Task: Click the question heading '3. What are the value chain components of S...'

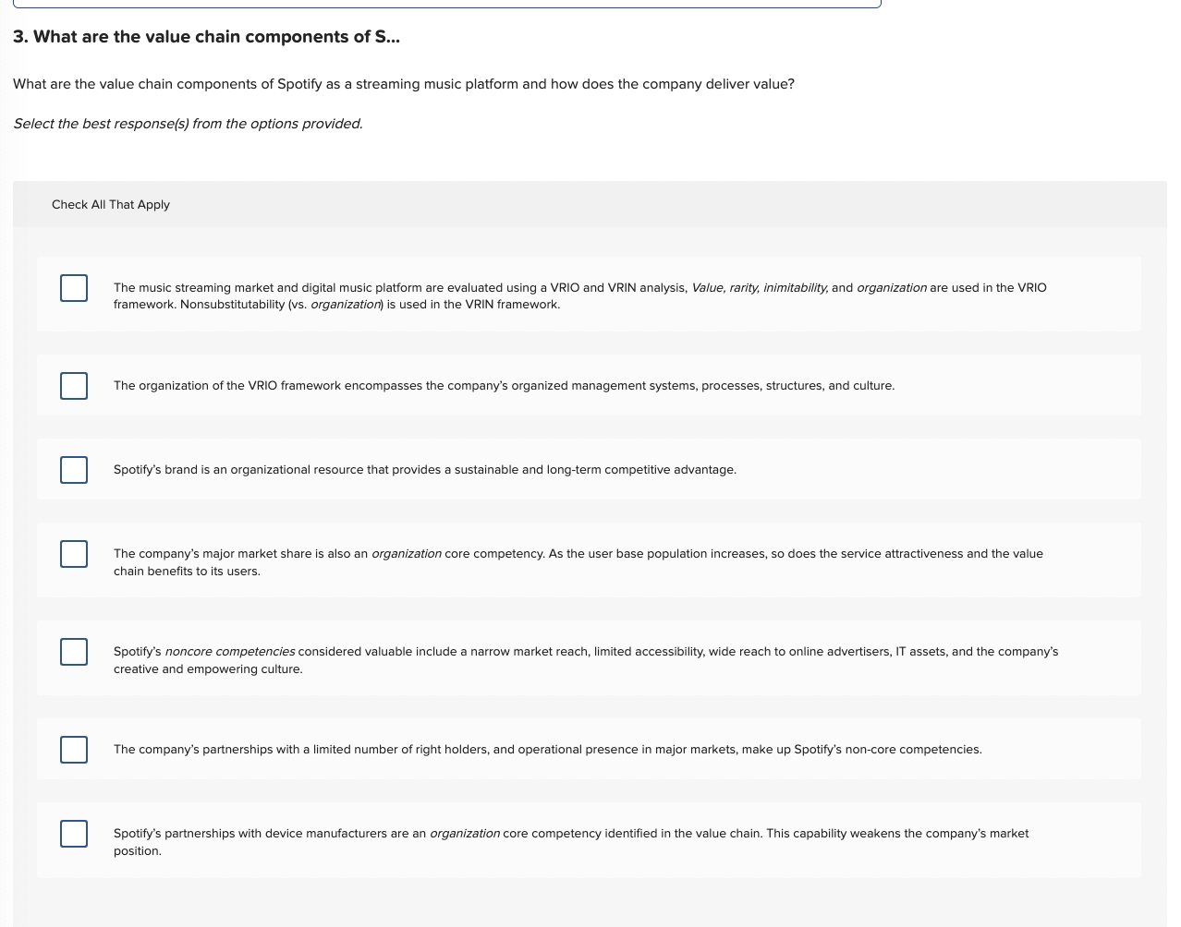Action: tap(206, 37)
